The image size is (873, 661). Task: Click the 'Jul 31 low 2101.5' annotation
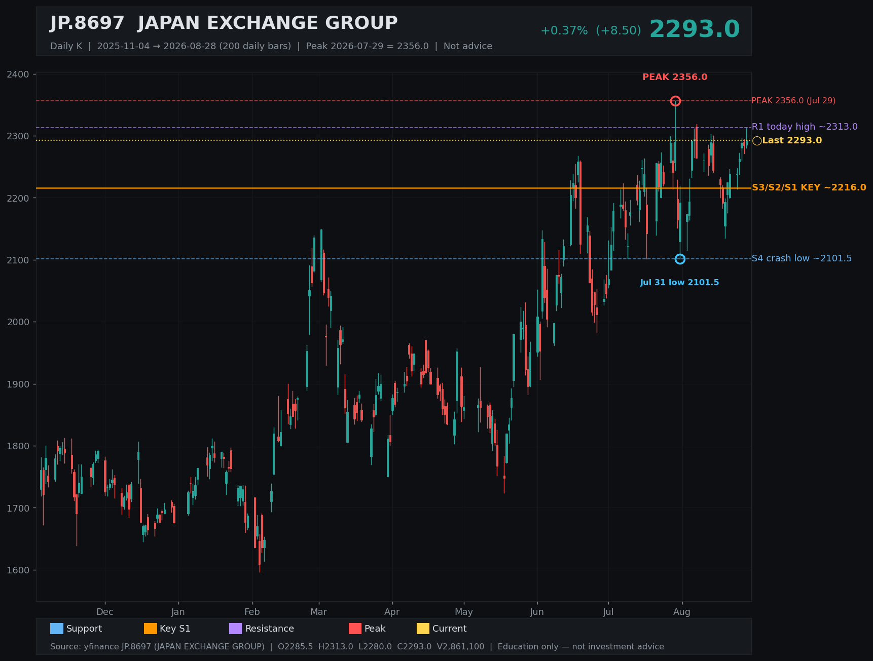pyautogui.click(x=679, y=283)
